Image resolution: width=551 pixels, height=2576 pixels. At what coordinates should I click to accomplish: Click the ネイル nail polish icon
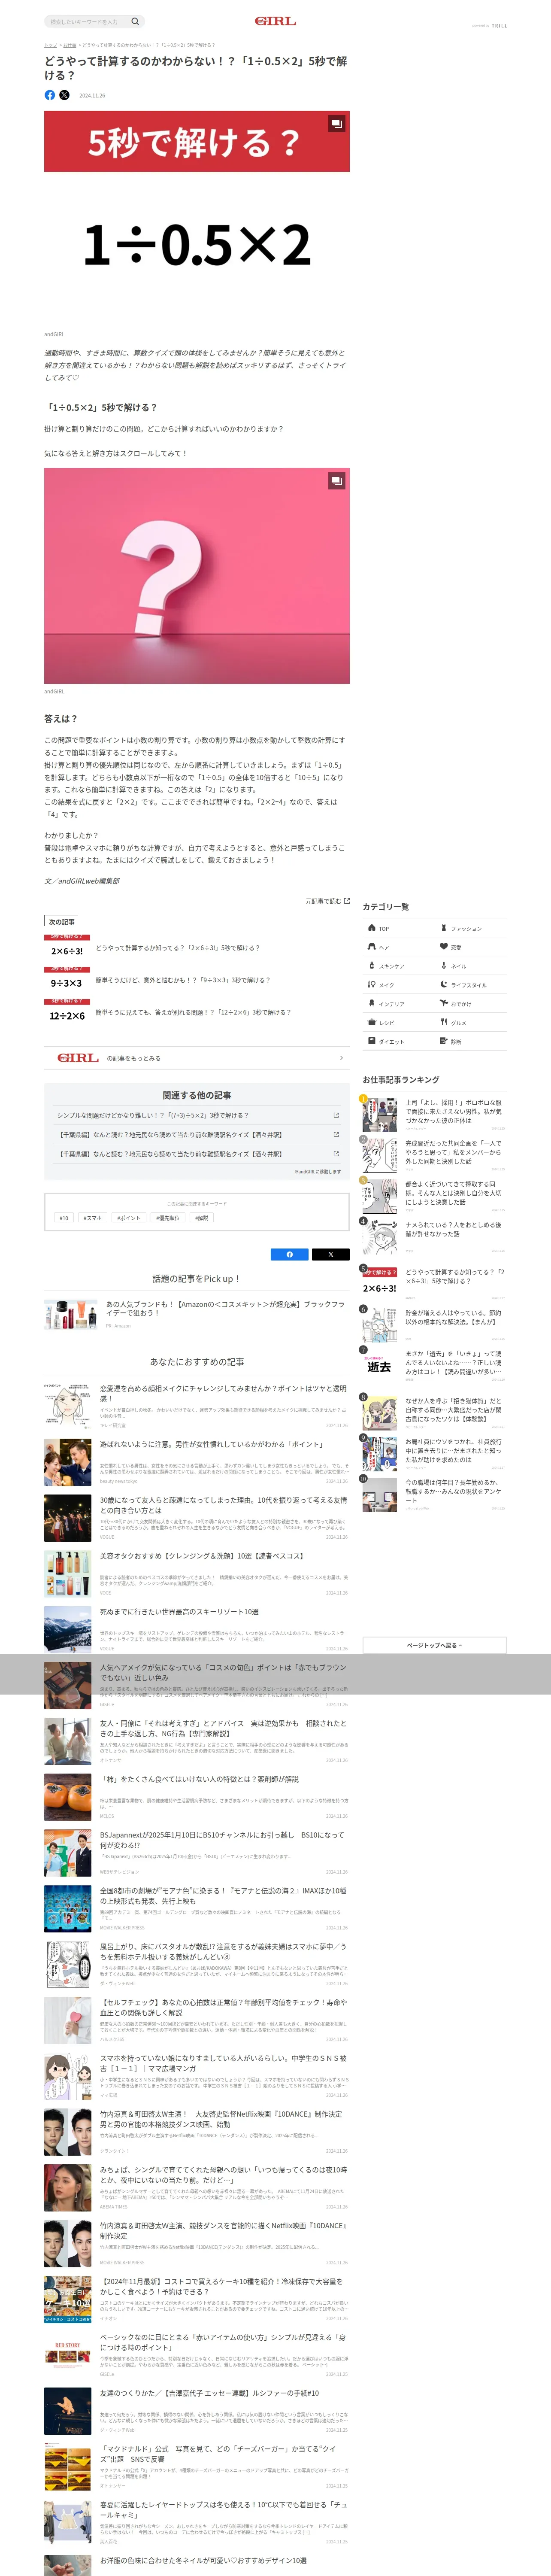click(x=444, y=966)
